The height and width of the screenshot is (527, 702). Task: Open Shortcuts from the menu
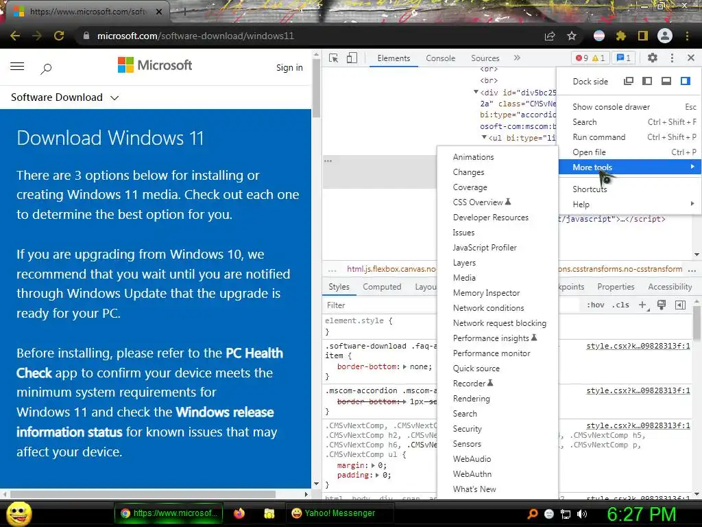629,189
